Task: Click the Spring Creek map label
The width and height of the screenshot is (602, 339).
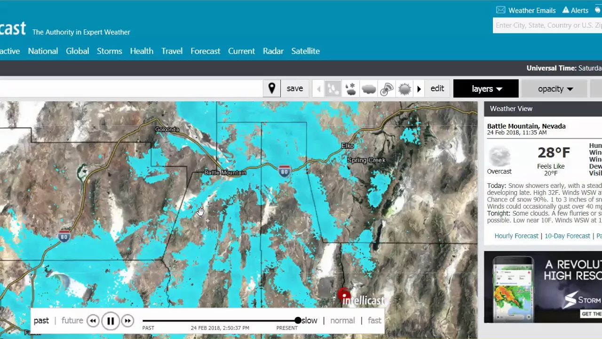Action: (366, 160)
